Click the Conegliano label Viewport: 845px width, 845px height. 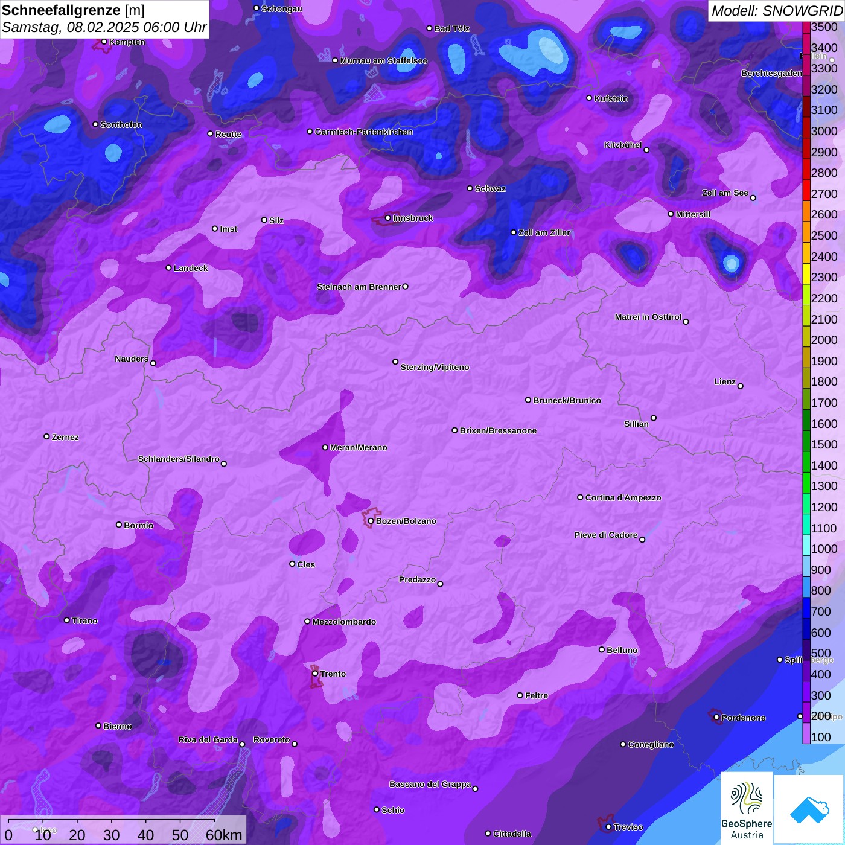pyautogui.click(x=651, y=744)
